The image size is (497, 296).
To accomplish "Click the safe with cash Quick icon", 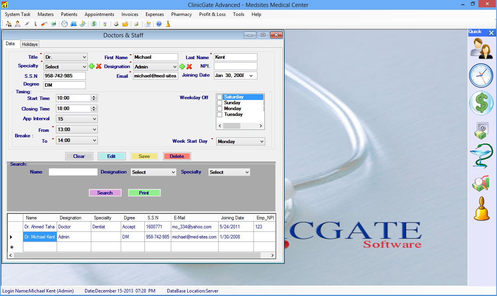I will 481,131.
